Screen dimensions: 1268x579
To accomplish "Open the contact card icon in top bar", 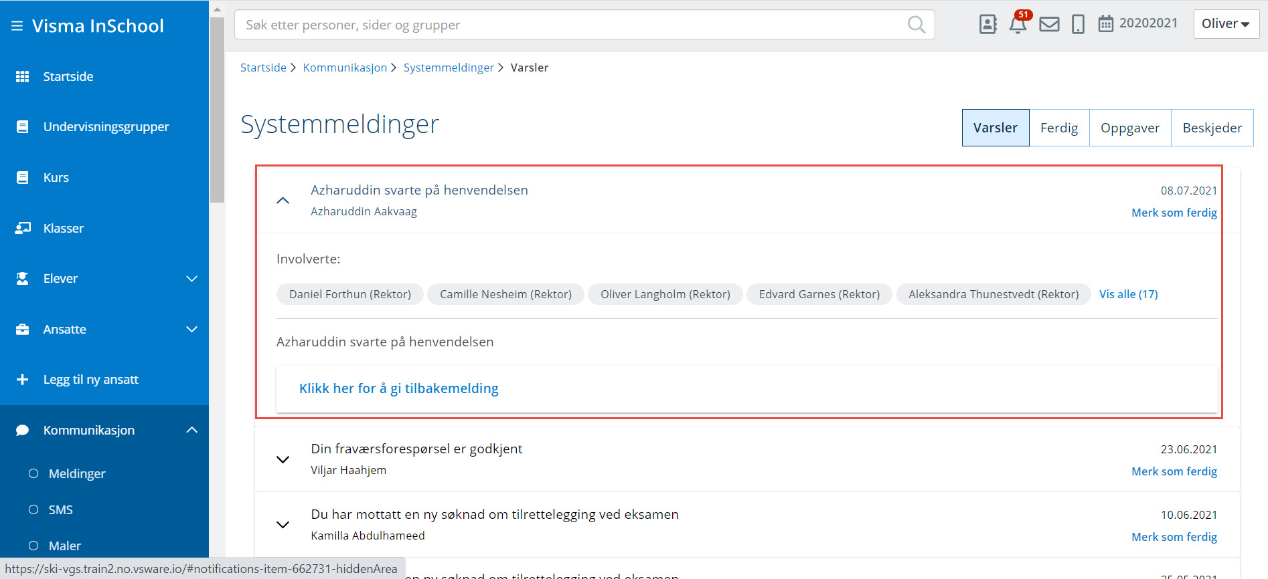I will tap(987, 24).
